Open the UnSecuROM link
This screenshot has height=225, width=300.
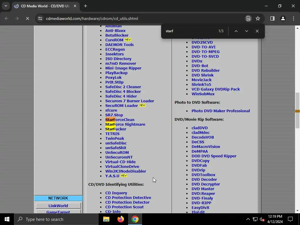[x=117, y=153]
